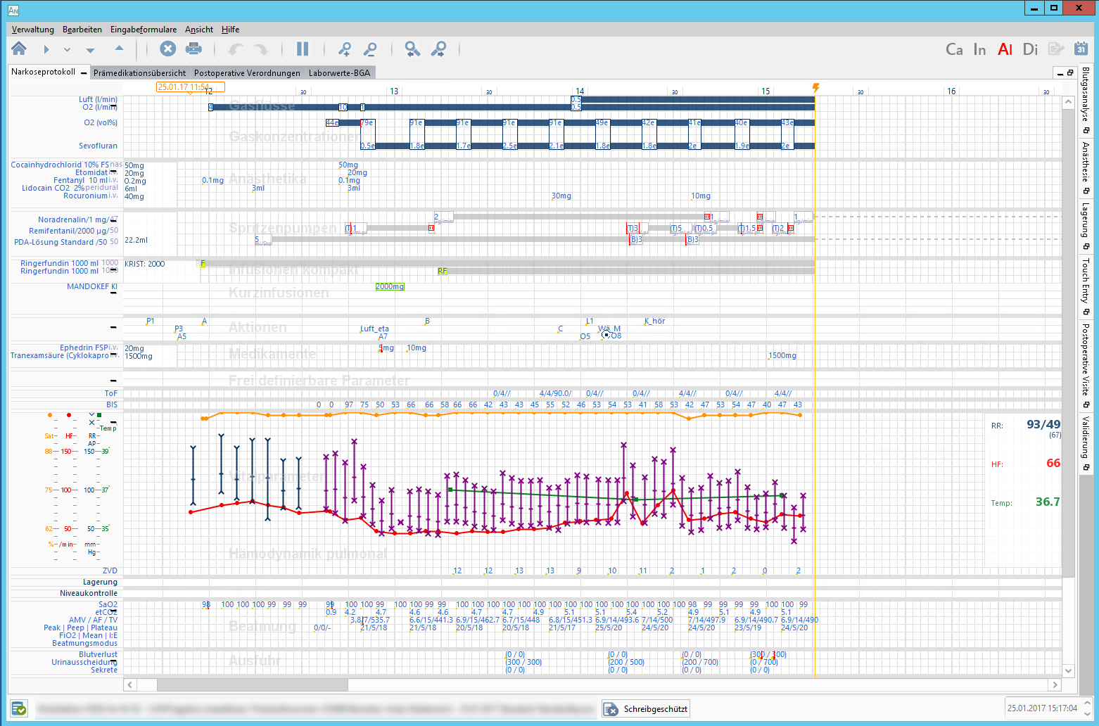Click the horizontal timeline scrollbar thumb

pos(252,684)
